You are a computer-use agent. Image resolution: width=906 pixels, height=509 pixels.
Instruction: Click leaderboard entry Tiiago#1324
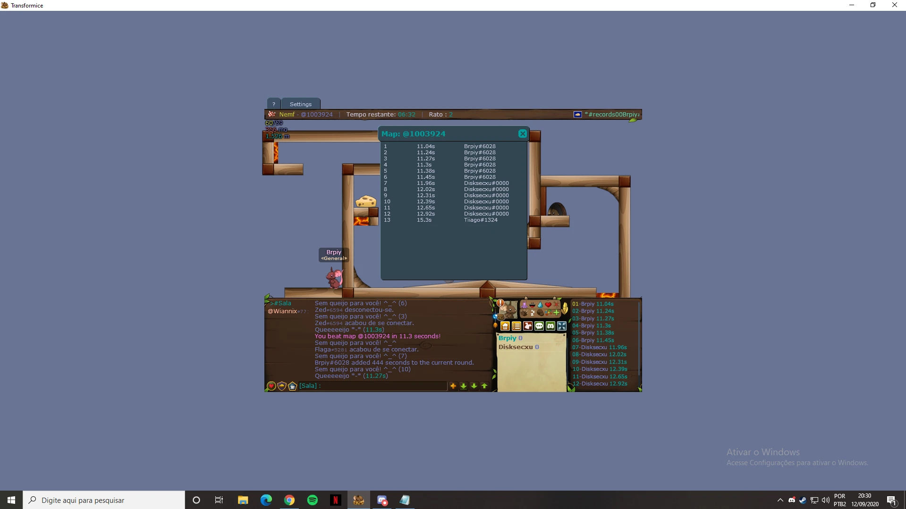(481, 220)
